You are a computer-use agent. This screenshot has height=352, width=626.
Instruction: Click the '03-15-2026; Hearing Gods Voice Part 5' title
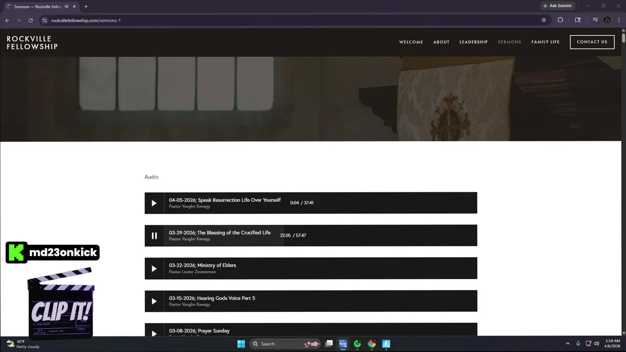pyautogui.click(x=212, y=298)
